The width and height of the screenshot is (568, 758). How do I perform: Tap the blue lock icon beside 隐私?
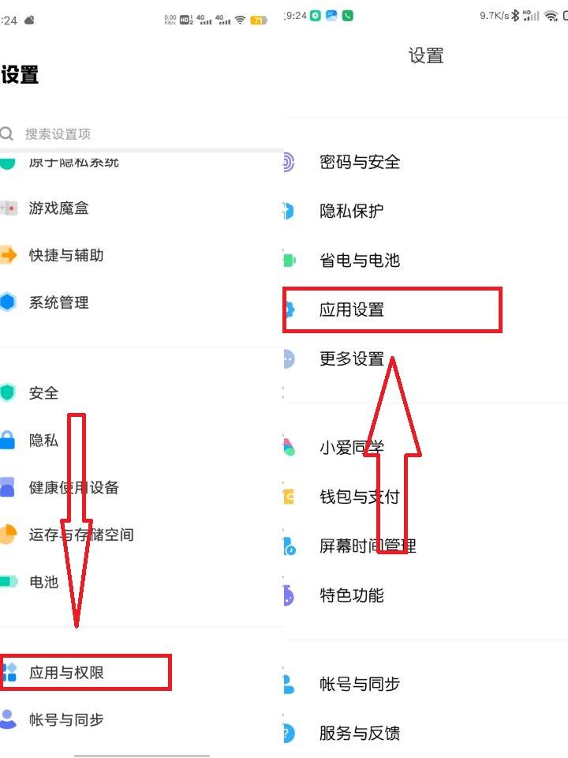(x=8, y=441)
